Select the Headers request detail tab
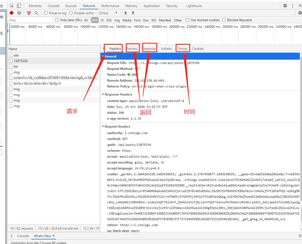The image size is (302, 244). pyautogui.click(x=115, y=49)
